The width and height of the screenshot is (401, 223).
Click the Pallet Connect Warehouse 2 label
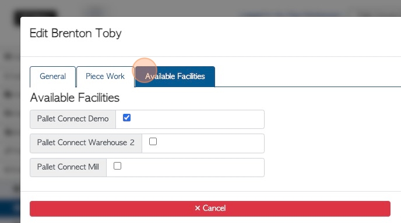[86, 143]
